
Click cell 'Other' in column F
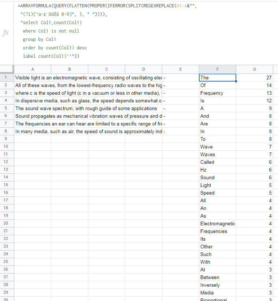point(218,247)
